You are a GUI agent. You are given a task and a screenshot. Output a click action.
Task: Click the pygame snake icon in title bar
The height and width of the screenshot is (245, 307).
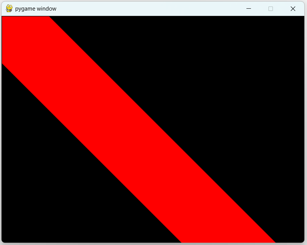(x=9, y=9)
